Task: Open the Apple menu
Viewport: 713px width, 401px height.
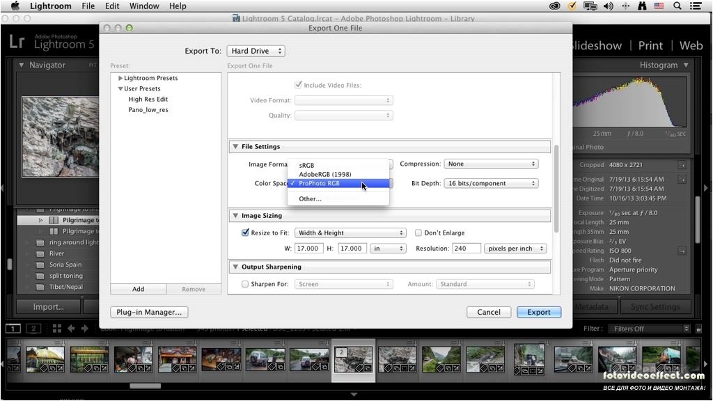Action: (x=15, y=6)
